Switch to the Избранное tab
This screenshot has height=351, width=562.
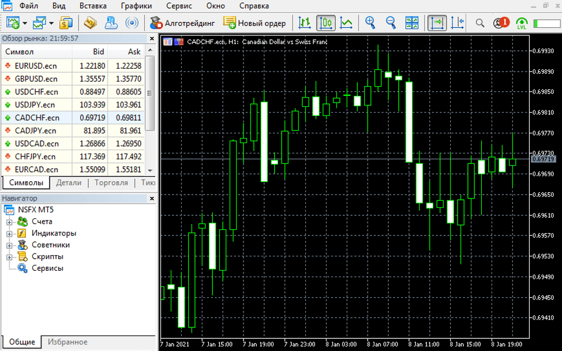68,342
